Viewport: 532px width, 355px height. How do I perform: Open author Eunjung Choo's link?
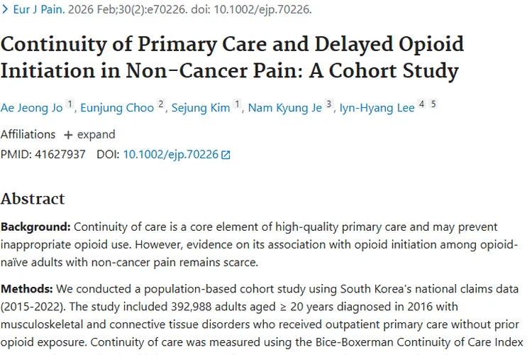point(117,107)
